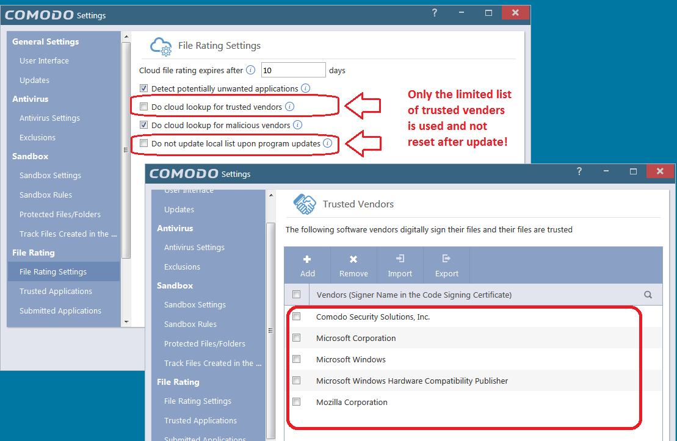Check Microsoft Corporation vendor checkbox
The width and height of the screenshot is (677, 441).
296,337
